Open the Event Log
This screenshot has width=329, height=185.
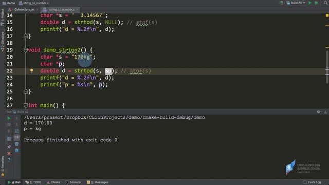(x=312, y=182)
